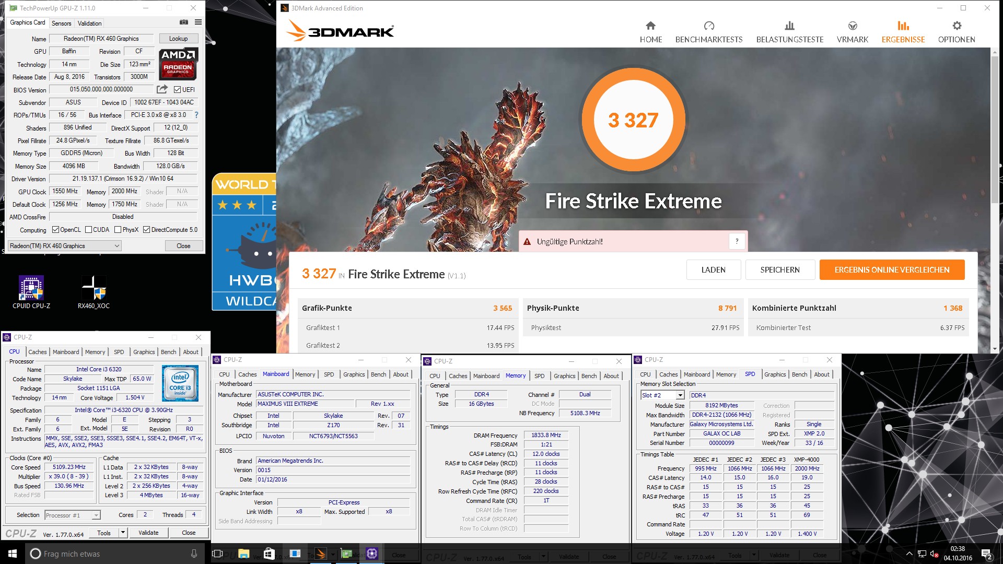Click Kombinierter Test result row
Screen dimensions: 1003x564
[x=858, y=327]
